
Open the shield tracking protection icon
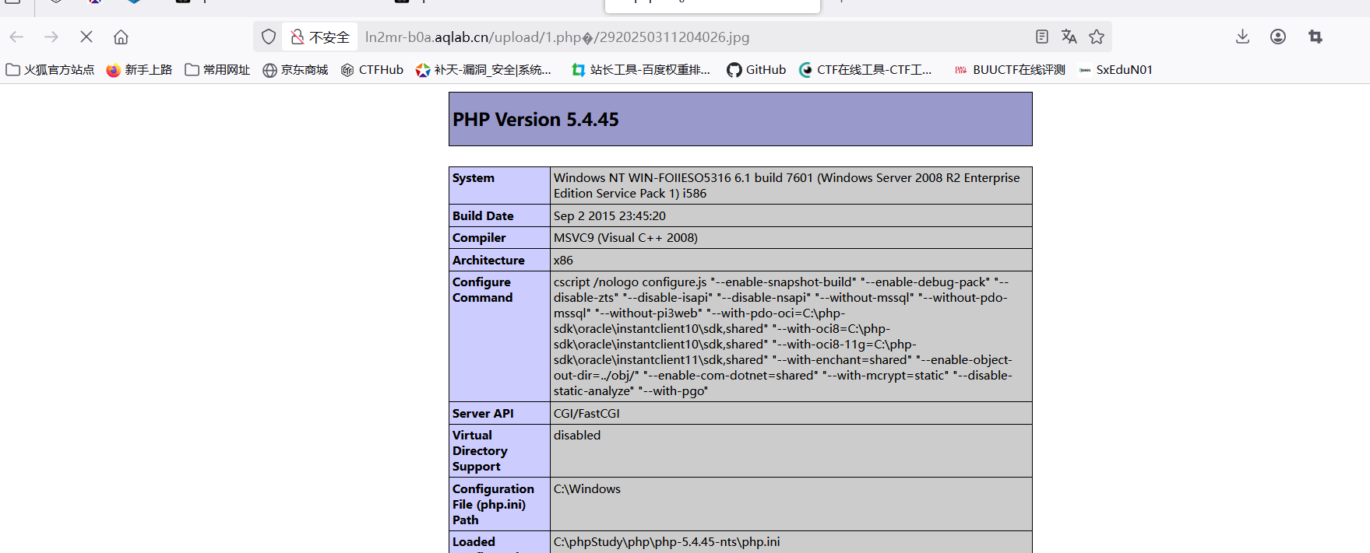269,37
